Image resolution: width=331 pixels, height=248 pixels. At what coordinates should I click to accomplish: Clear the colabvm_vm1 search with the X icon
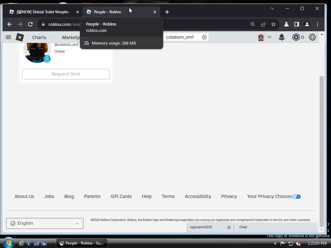pos(204,37)
